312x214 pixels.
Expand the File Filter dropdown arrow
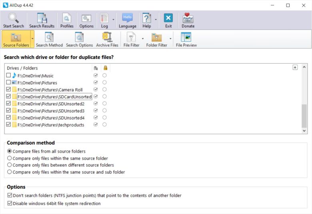(142, 38)
